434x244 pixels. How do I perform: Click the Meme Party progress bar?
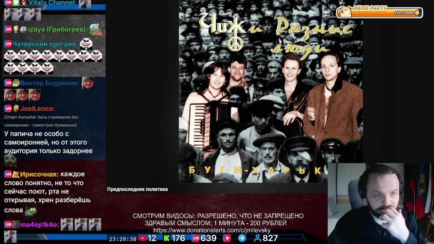(x=380, y=13)
